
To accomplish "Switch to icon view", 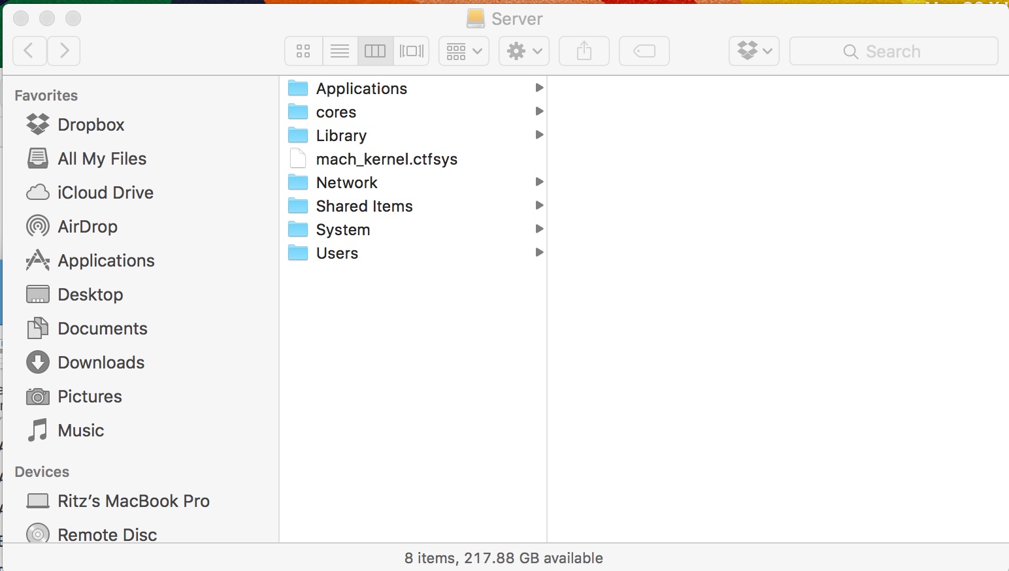I will point(303,51).
